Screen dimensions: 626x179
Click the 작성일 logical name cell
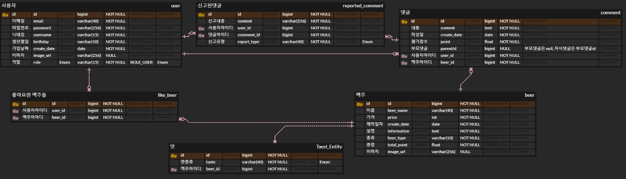click(424, 35)
